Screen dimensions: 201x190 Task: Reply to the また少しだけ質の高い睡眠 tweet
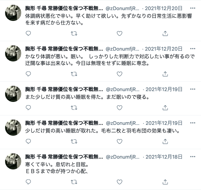[28, 108]
